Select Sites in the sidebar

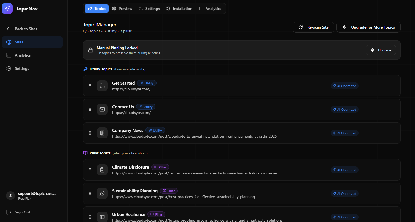19,42
